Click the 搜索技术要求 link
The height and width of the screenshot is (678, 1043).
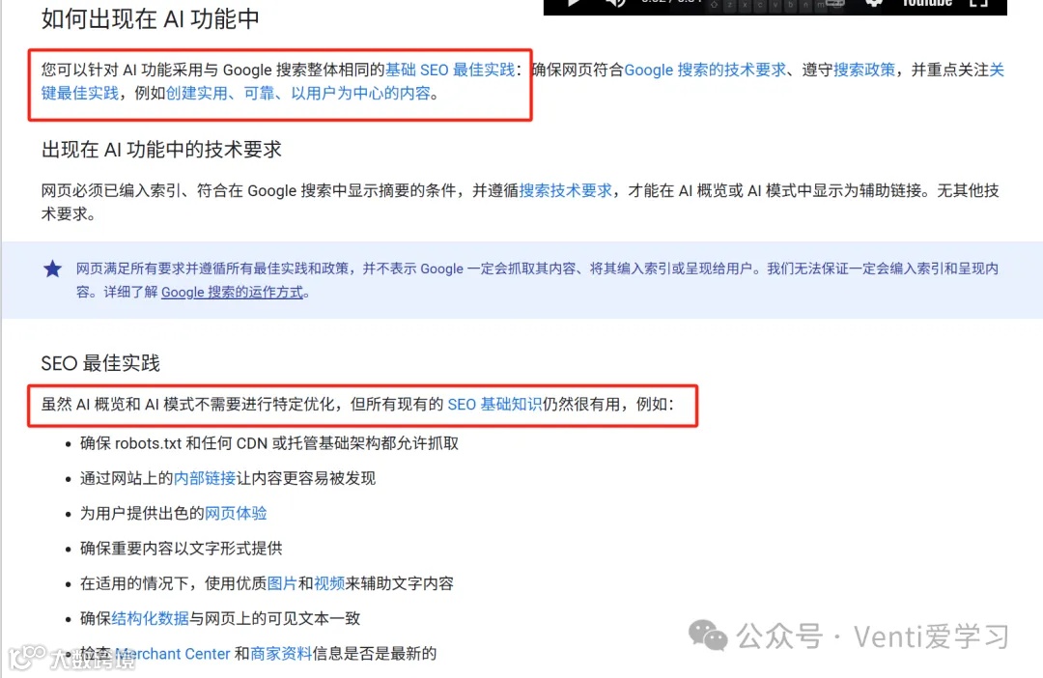[565, 191]
